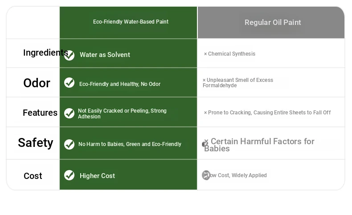Click the round gray icon before Low Cost text
Viewport: 352px width, 215px height.
pyautogui.click(x=206, y=175)
